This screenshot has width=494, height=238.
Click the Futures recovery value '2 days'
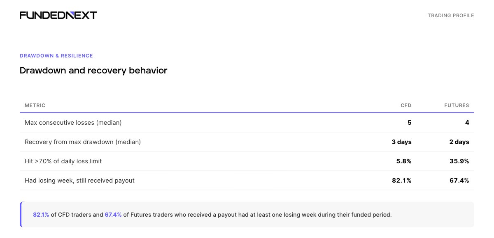pos(459,142)
